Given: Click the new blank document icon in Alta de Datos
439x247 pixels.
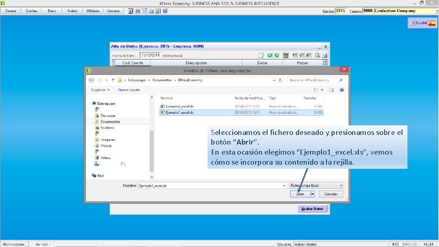Looking at the screenshot, I should 261,55.
